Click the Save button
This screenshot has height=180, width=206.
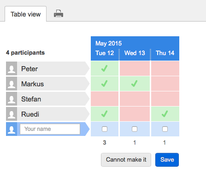167,160
